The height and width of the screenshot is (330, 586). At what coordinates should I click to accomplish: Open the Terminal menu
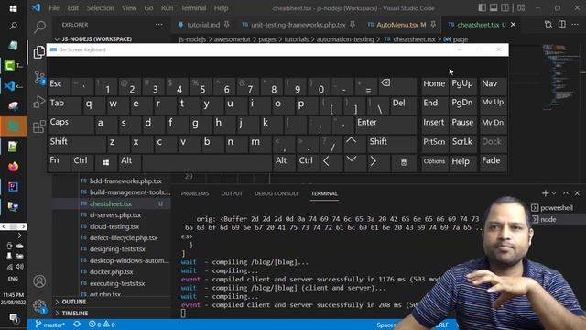coord(193,8)
